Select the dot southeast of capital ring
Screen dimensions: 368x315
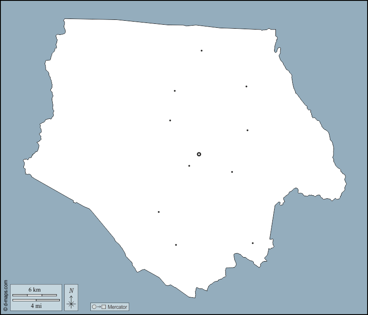tap(232, 172)
